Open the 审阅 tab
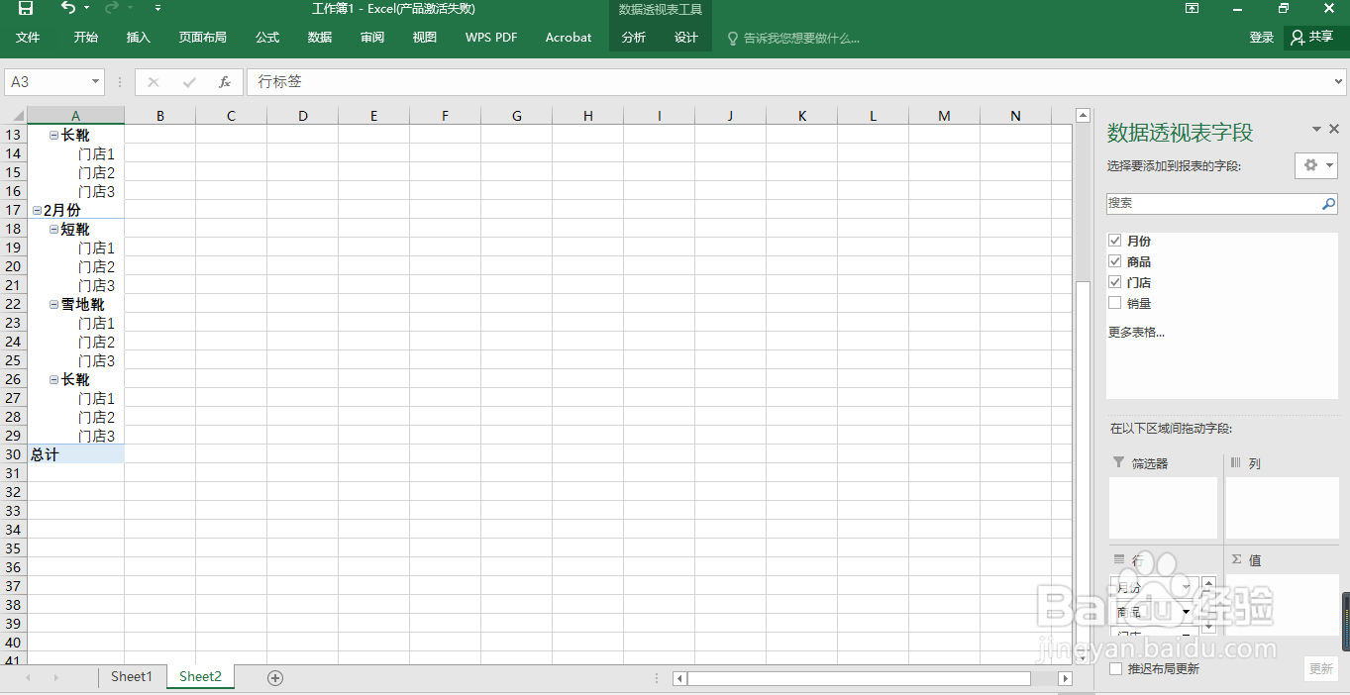Viewport: 1350px width, 695px height. [x=372, y=38]
